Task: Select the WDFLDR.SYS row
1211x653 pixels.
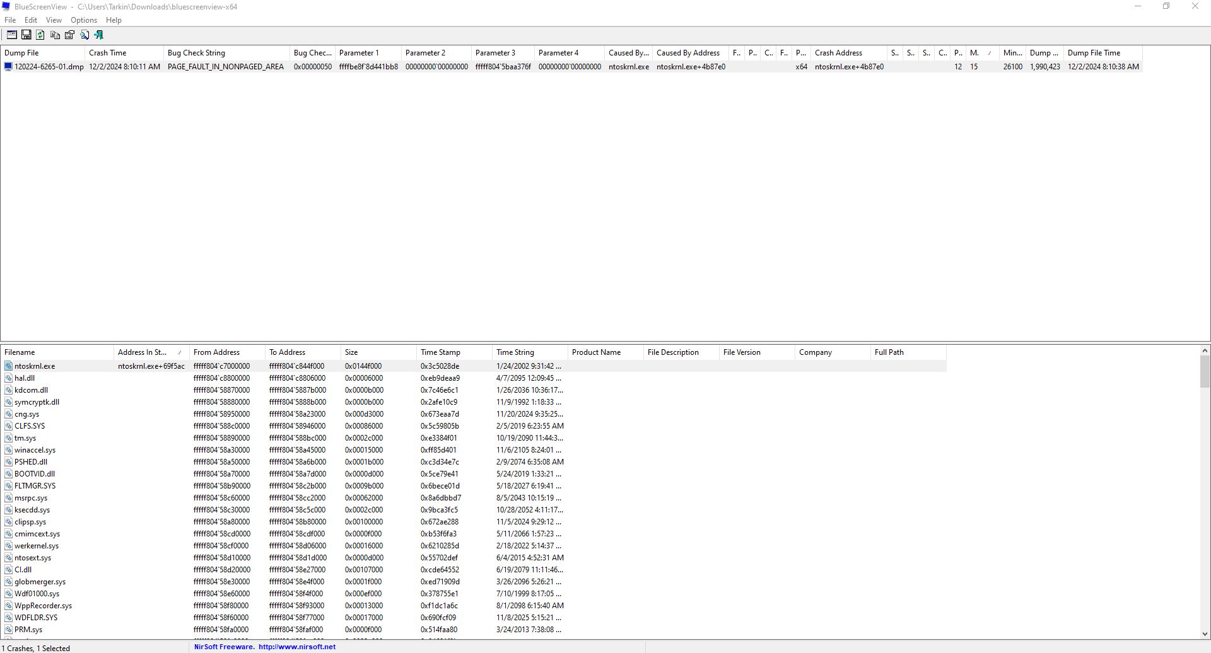Action: 473,618
